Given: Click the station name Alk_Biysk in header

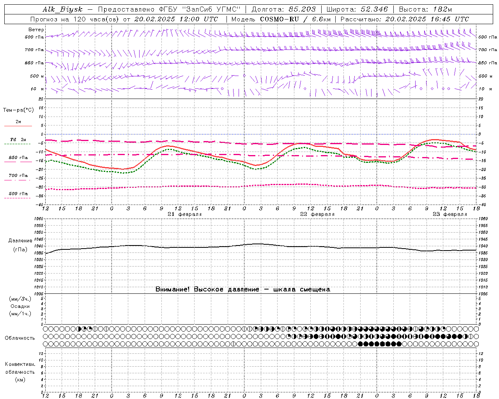Looking at the screenshot, I should pos(62,9).
